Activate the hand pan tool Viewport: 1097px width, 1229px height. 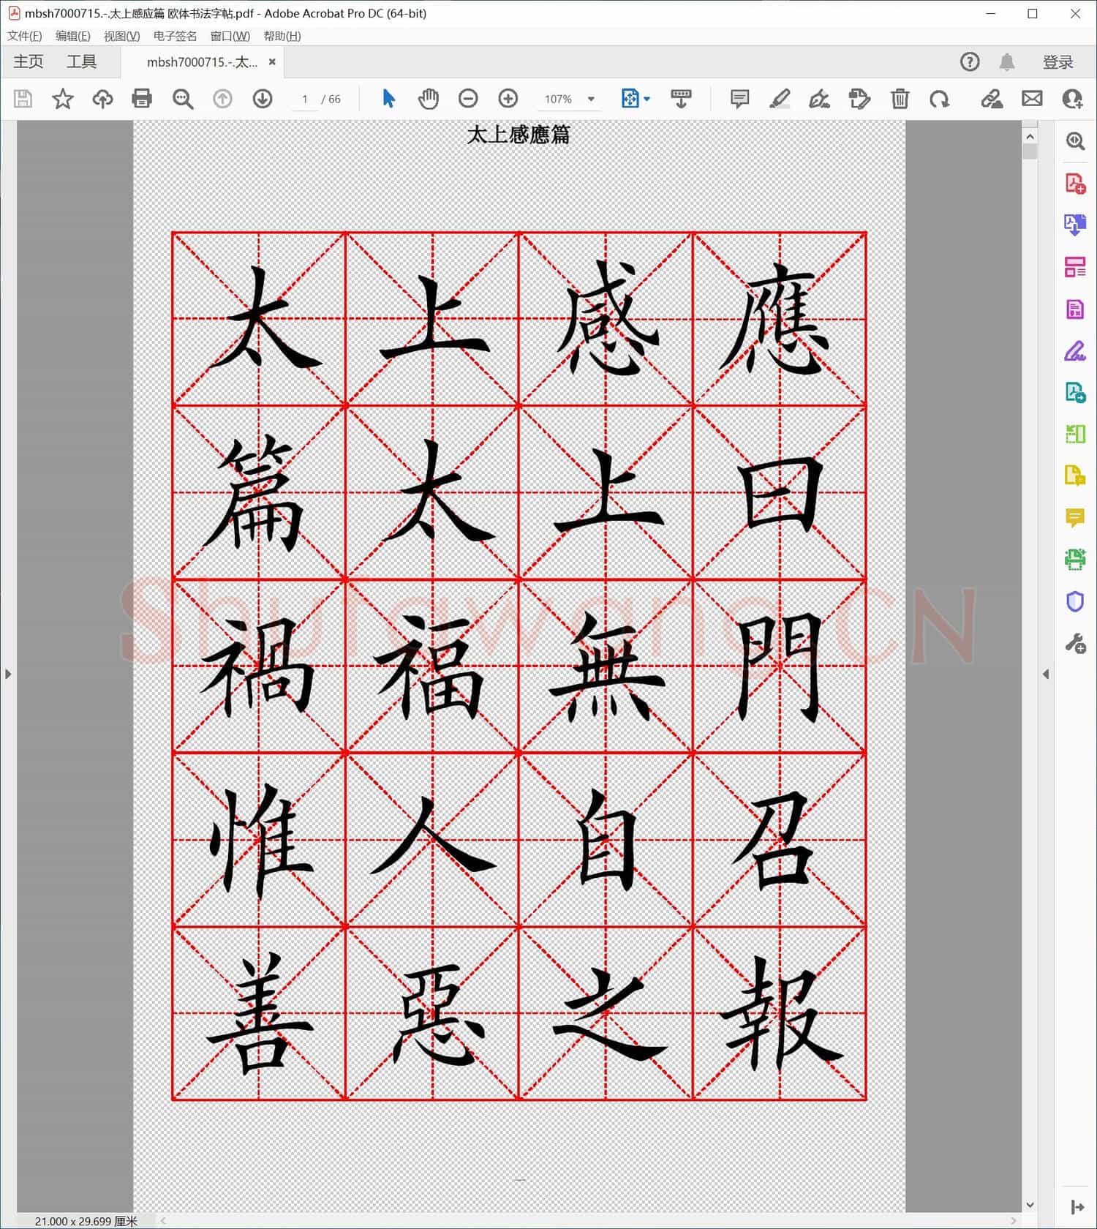pyautogui.click(x=428, y=99)
